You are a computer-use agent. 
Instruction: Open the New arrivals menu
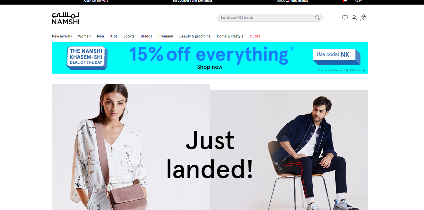tap(62, 36)
